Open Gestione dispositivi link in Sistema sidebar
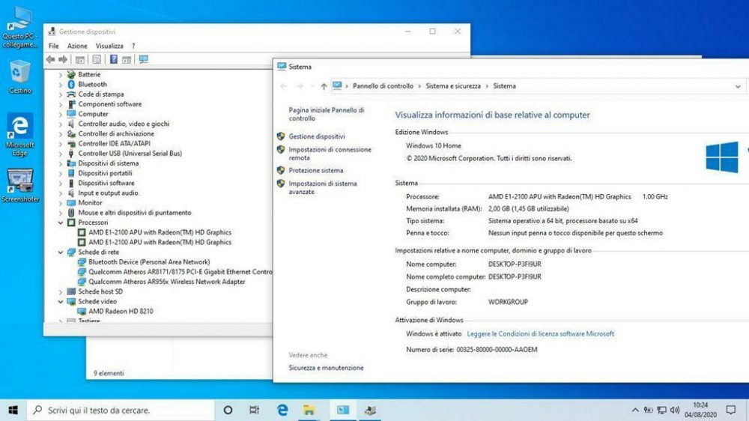This screenshot has height=421, width=749. pos(316,136)
